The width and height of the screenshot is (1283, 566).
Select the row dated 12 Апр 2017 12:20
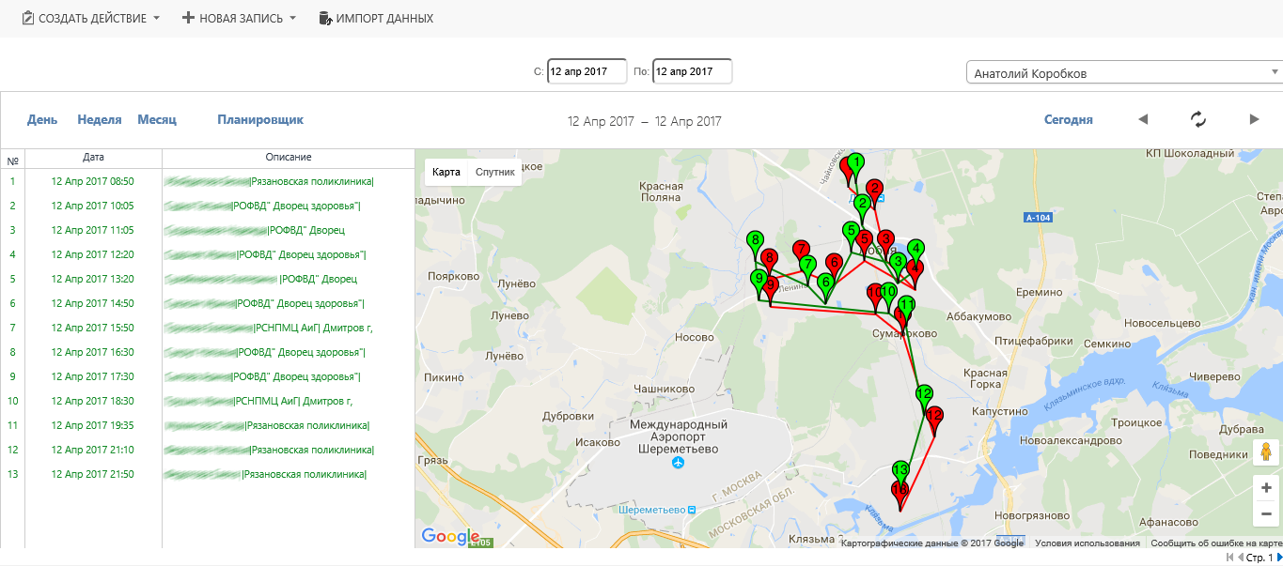[x=208, y=254]
